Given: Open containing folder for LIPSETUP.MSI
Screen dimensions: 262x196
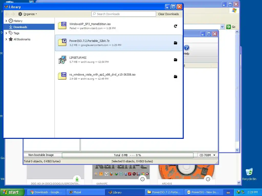Looking at the screenshot, I should (176, 60).
